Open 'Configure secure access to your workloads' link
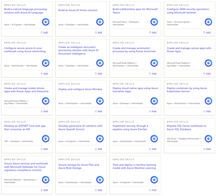 (25, 49)
